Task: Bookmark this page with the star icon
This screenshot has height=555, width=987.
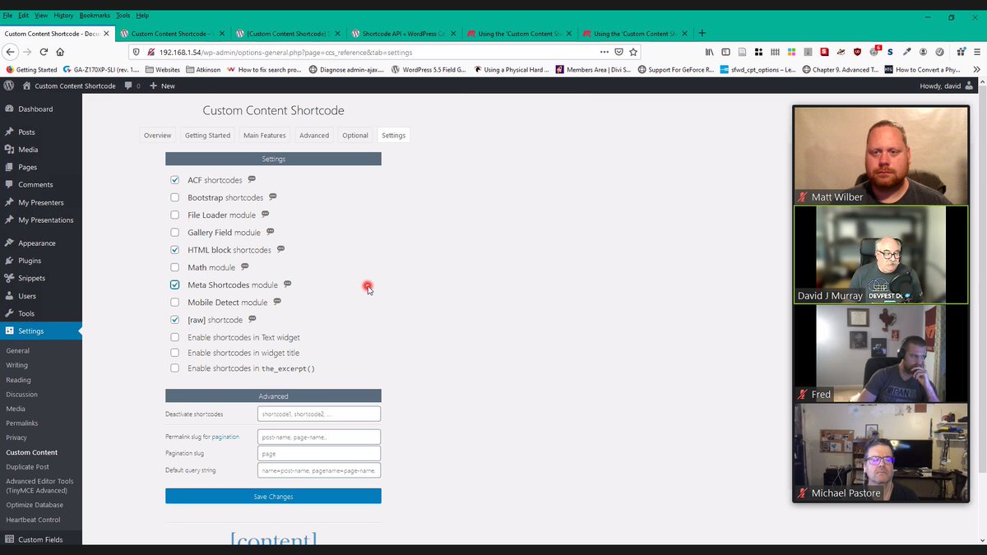Action: [633, 52]
